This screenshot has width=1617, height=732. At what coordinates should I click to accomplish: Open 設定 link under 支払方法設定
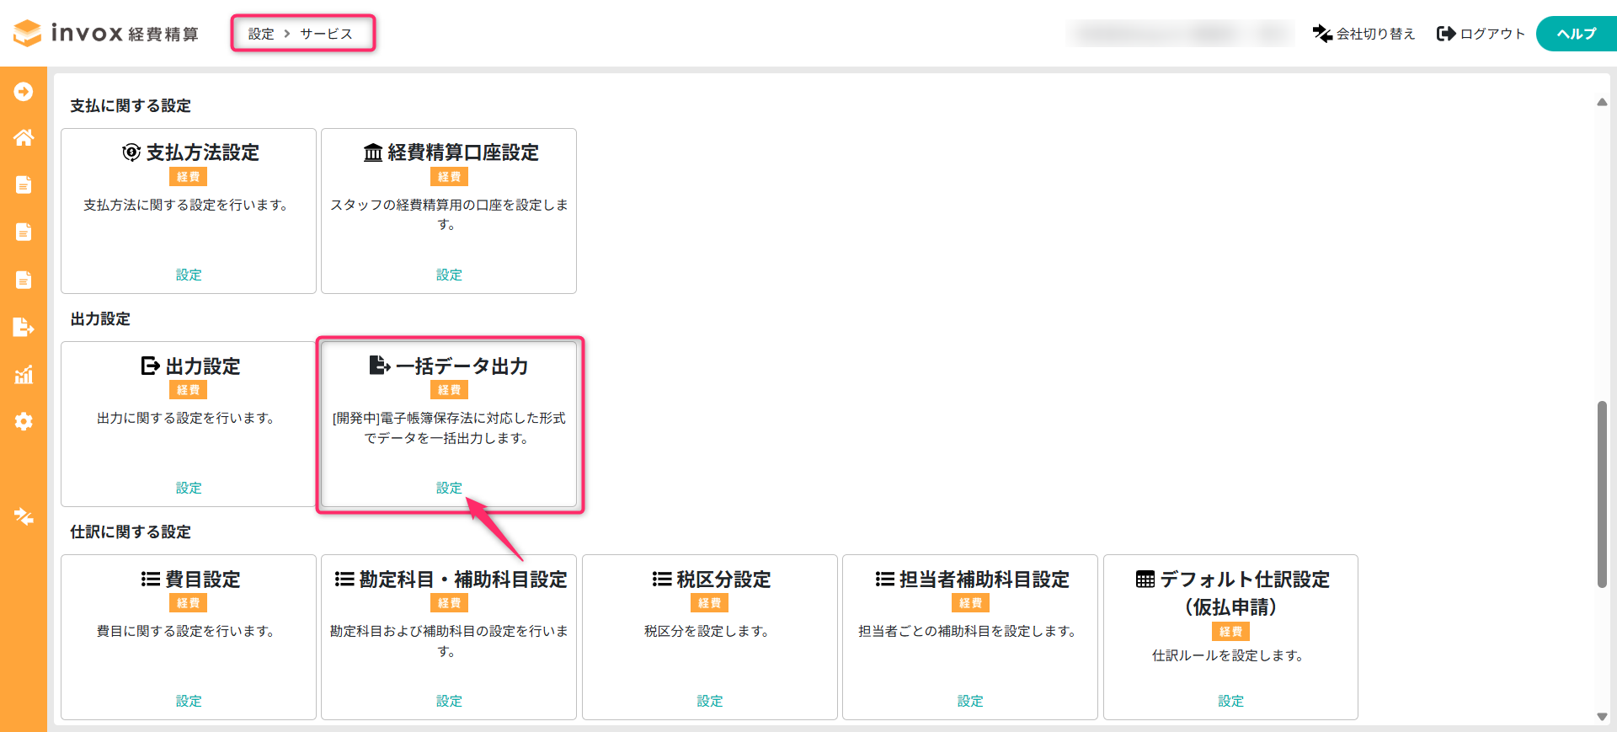(x=189, y=275)
